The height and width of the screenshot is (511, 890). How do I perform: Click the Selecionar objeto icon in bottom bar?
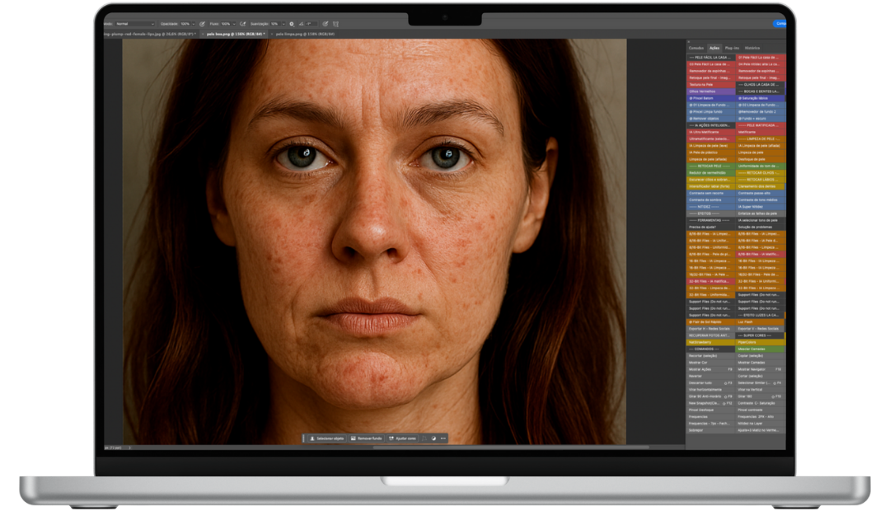[311, 438]
